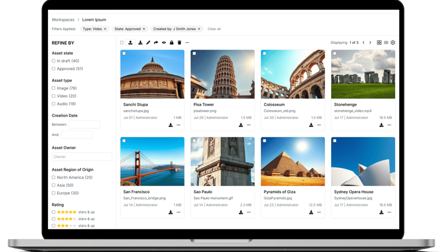Click the pencil edit icon
The image size is (443, 252).
click(148, 43)
